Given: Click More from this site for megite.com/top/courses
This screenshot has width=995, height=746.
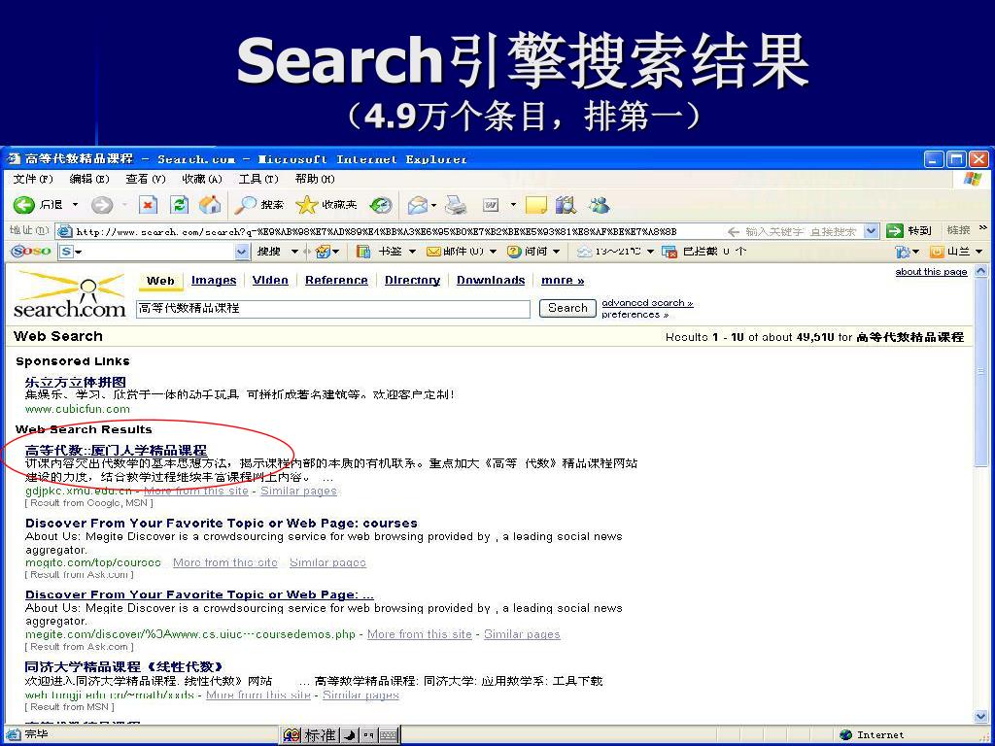Looking at the screenshot, I should click(x=225, y=562).
